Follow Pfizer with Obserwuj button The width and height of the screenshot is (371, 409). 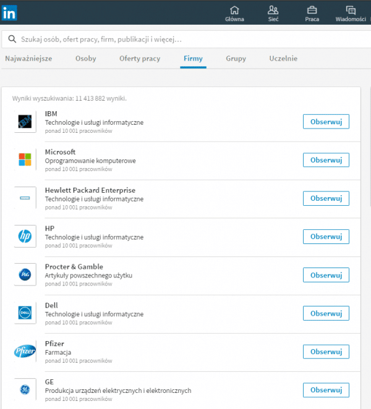click(326, 352)
